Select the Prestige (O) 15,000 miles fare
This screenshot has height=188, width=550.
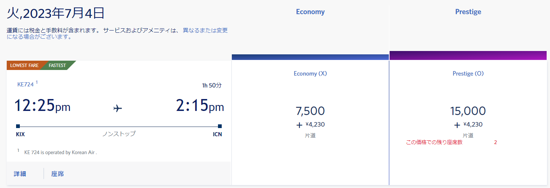[x=468, y=111]
